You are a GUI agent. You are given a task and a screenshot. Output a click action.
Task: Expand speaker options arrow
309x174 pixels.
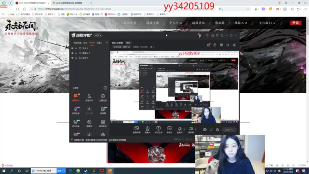pos(195,129)
